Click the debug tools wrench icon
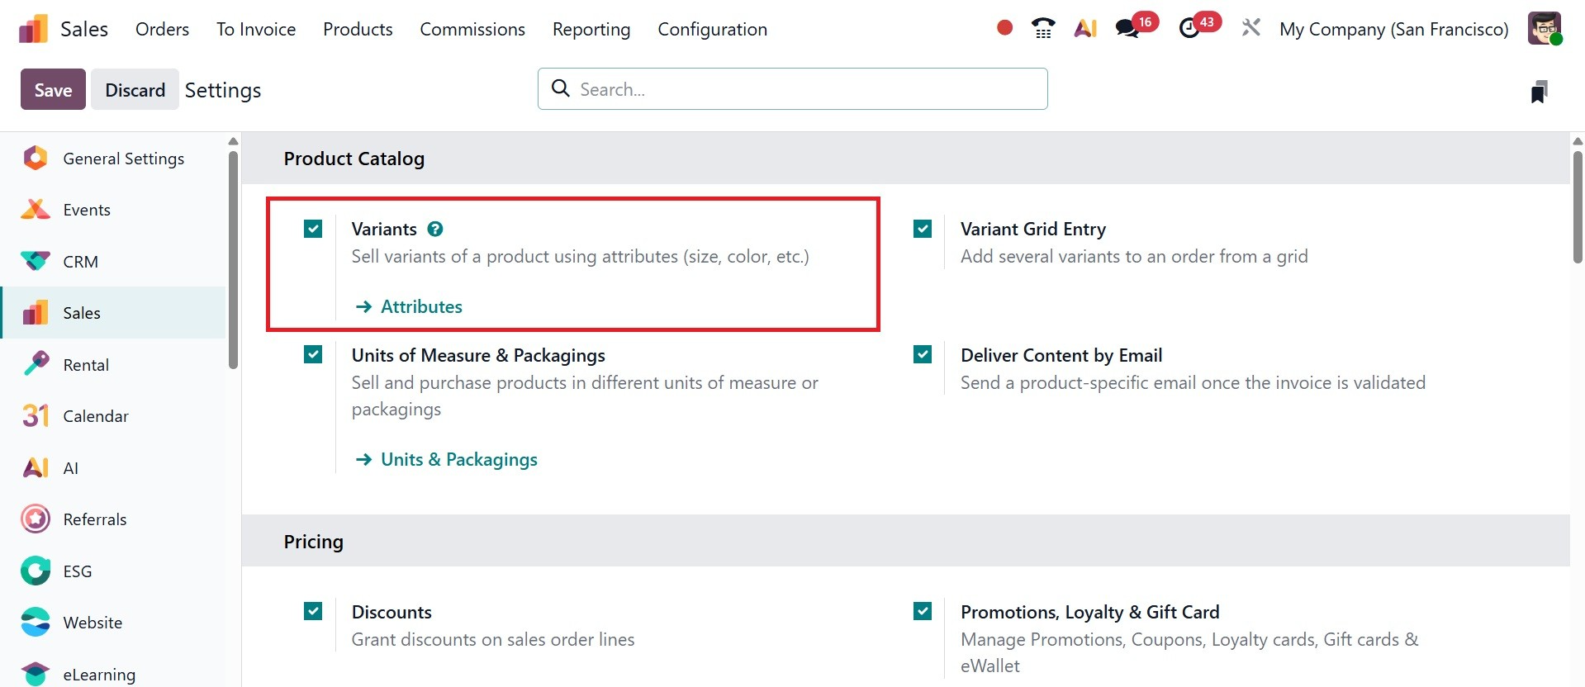Viewport: 1585px width, 687px height. pyautogui.click(x=1250, y=29)
